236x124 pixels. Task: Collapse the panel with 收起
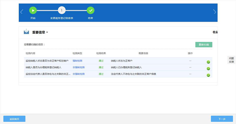[x=215, y=32]
